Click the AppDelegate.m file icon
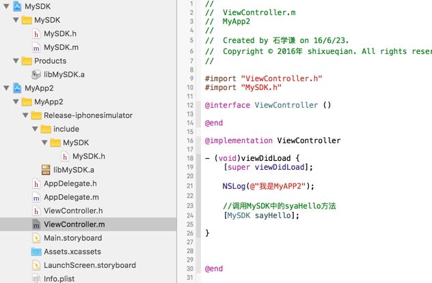 point(36,197)
